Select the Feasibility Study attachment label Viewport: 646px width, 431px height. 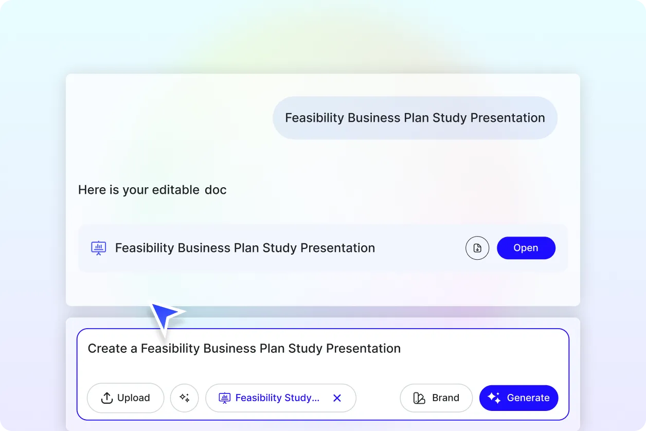(278, 398)
